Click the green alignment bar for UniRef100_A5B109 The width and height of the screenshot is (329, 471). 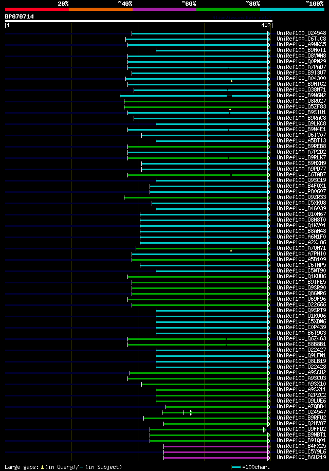(201, 260)
